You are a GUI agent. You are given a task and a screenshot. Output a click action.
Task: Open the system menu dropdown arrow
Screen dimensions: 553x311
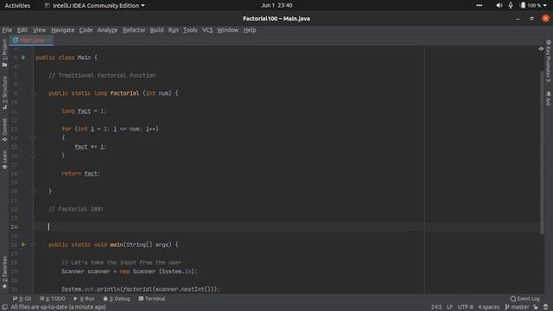coord(545,6)
